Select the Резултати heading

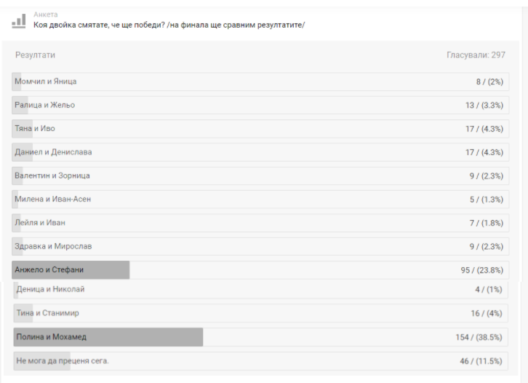point(35,55)
